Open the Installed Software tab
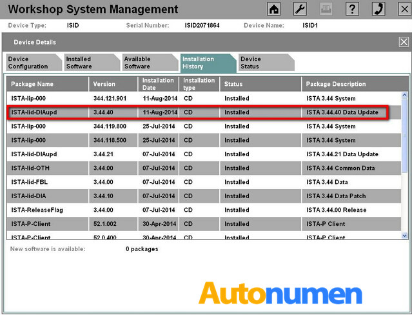 click(x=92, y=63)
